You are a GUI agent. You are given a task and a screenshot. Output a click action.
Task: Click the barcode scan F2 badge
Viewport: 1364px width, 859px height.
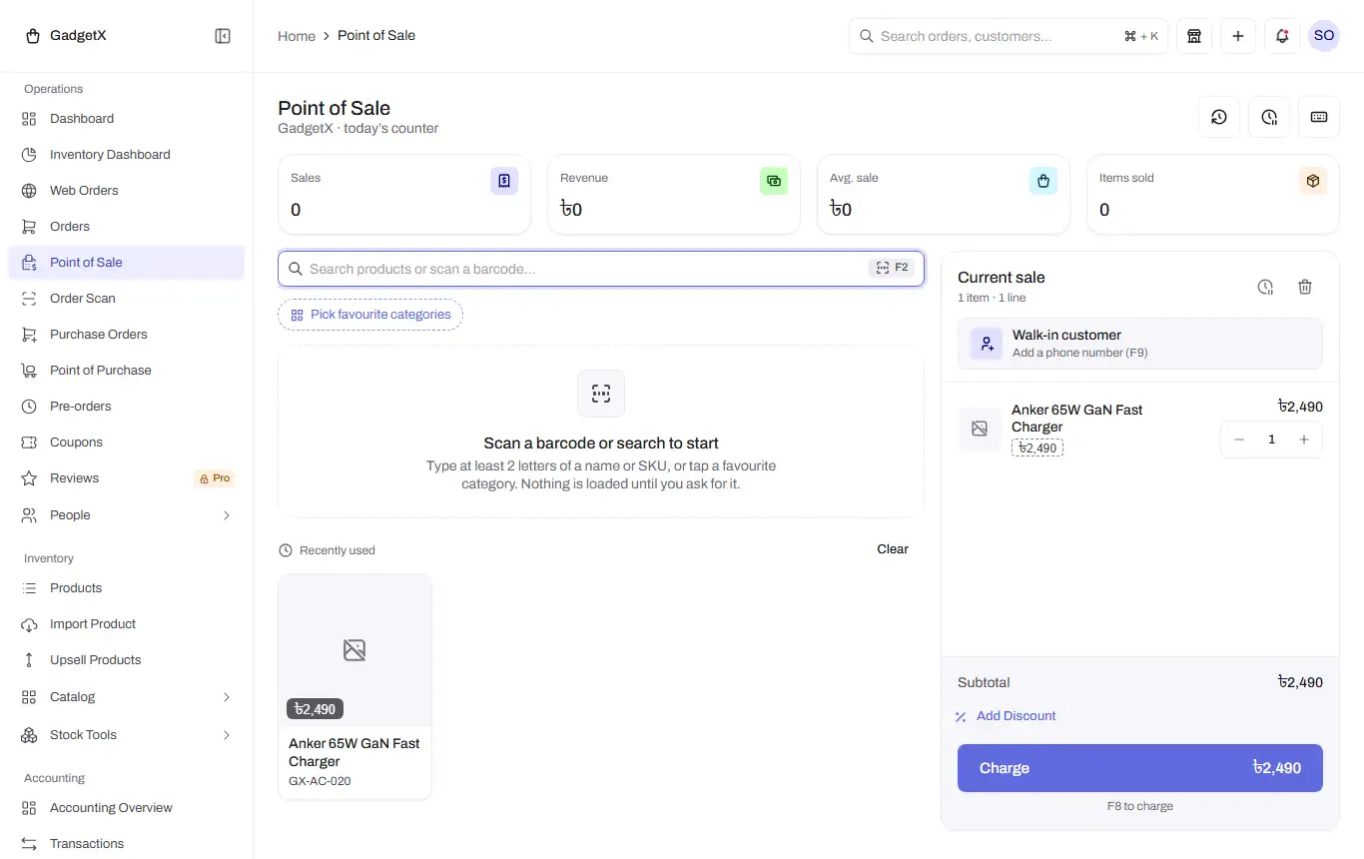point(892,268)
